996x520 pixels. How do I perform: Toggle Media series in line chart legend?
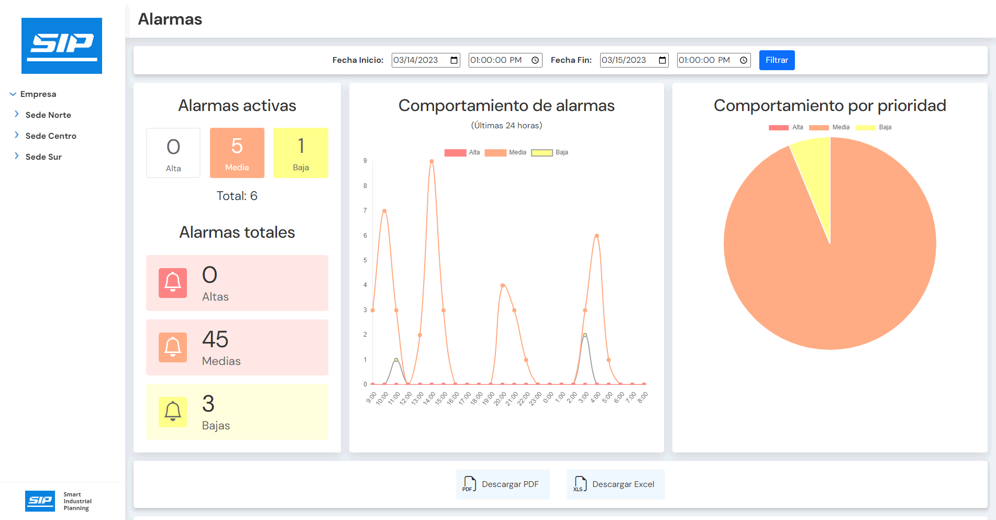[x=505, y=153]
